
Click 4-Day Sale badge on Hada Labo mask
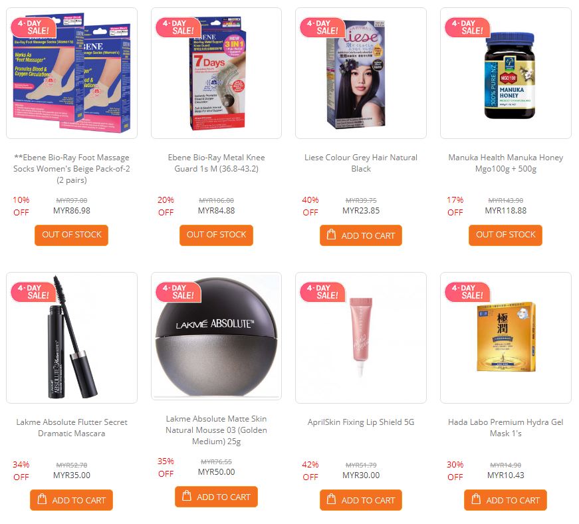(x=467, y=292)
